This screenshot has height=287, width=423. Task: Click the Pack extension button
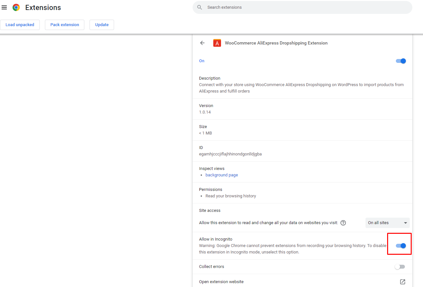[65, 25]
